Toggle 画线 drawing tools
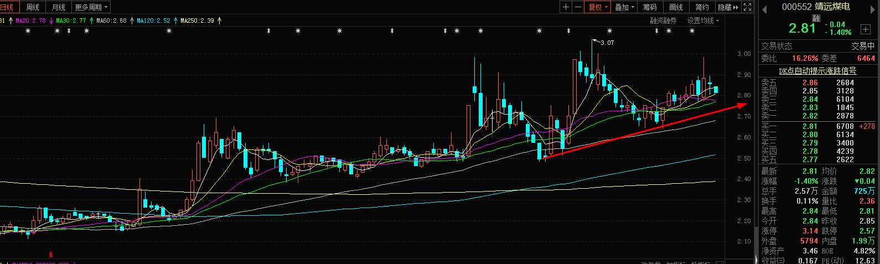Screen dimensions: 880x264 [x=676, y=7]
